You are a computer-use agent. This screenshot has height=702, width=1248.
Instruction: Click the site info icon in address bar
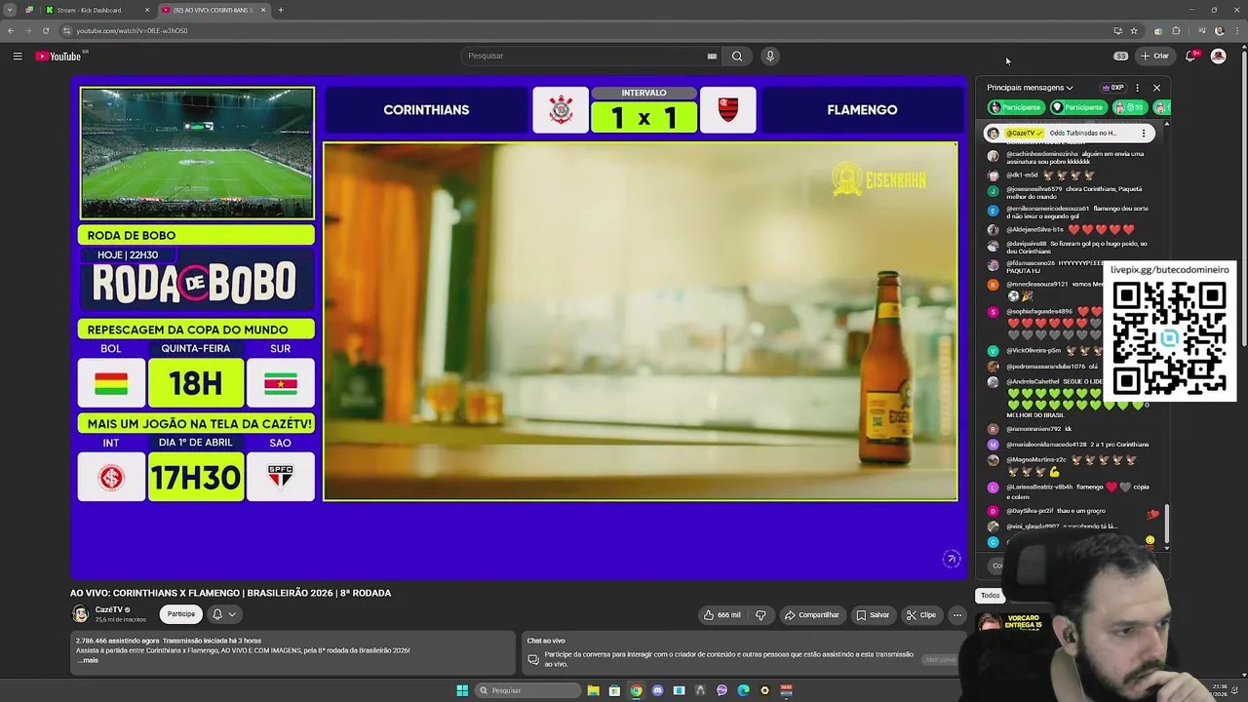(x=65, y=30)
